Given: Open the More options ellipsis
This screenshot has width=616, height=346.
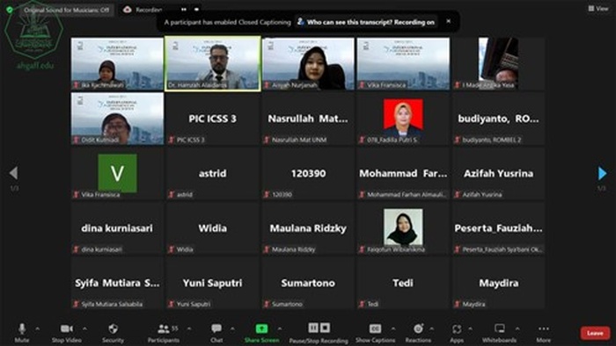Looking at the screenshot, I should (544, 333).
